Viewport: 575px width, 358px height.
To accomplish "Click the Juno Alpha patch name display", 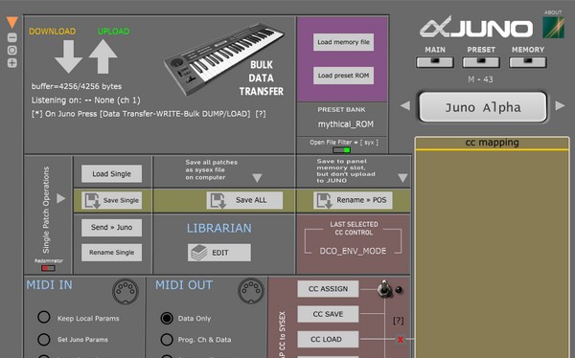I will [483, 107].
